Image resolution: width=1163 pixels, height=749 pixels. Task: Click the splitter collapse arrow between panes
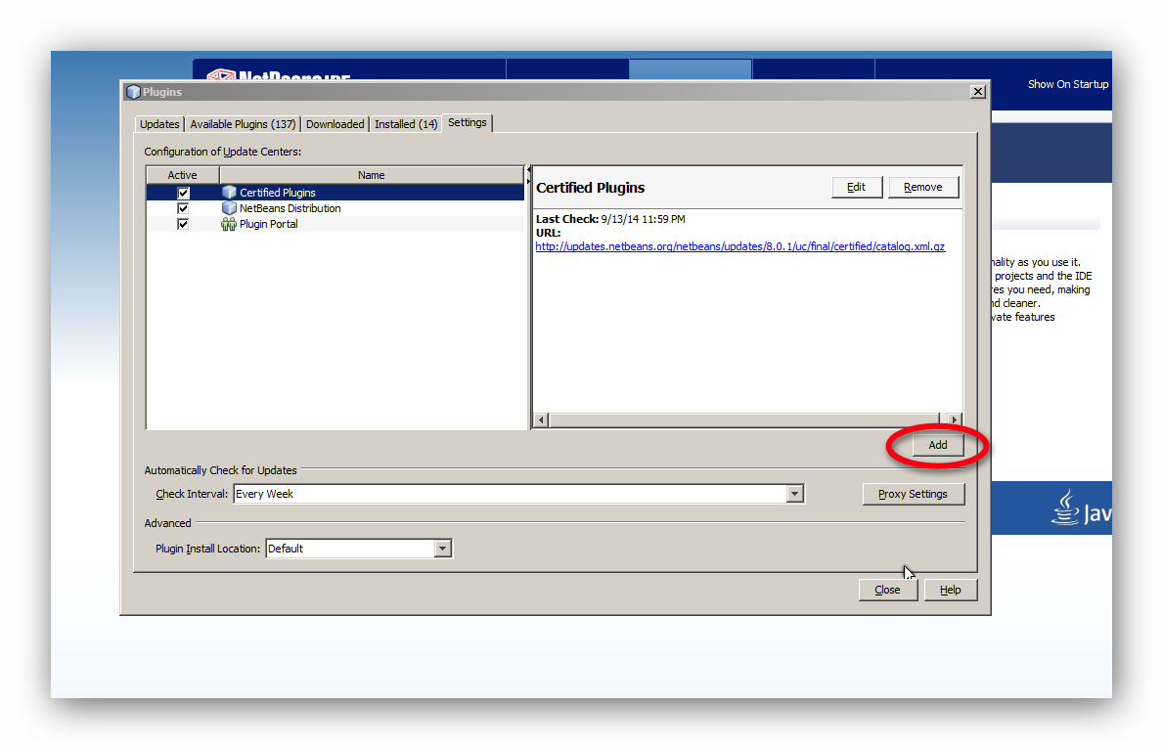(x=529, y=171)
